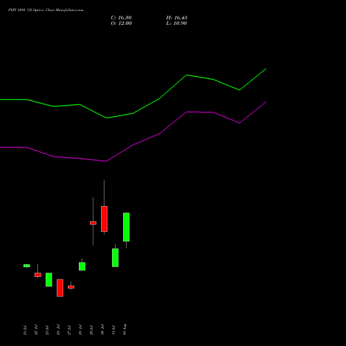This screenshot has height=346, width=346.
Task: Select the 28 Jul date label
Action: pyautogui.click(x=80, y=330)
